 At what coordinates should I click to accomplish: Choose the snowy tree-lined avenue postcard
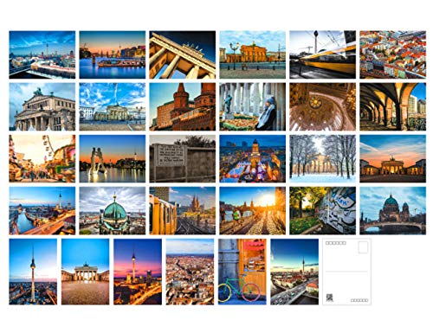point(323,158)
